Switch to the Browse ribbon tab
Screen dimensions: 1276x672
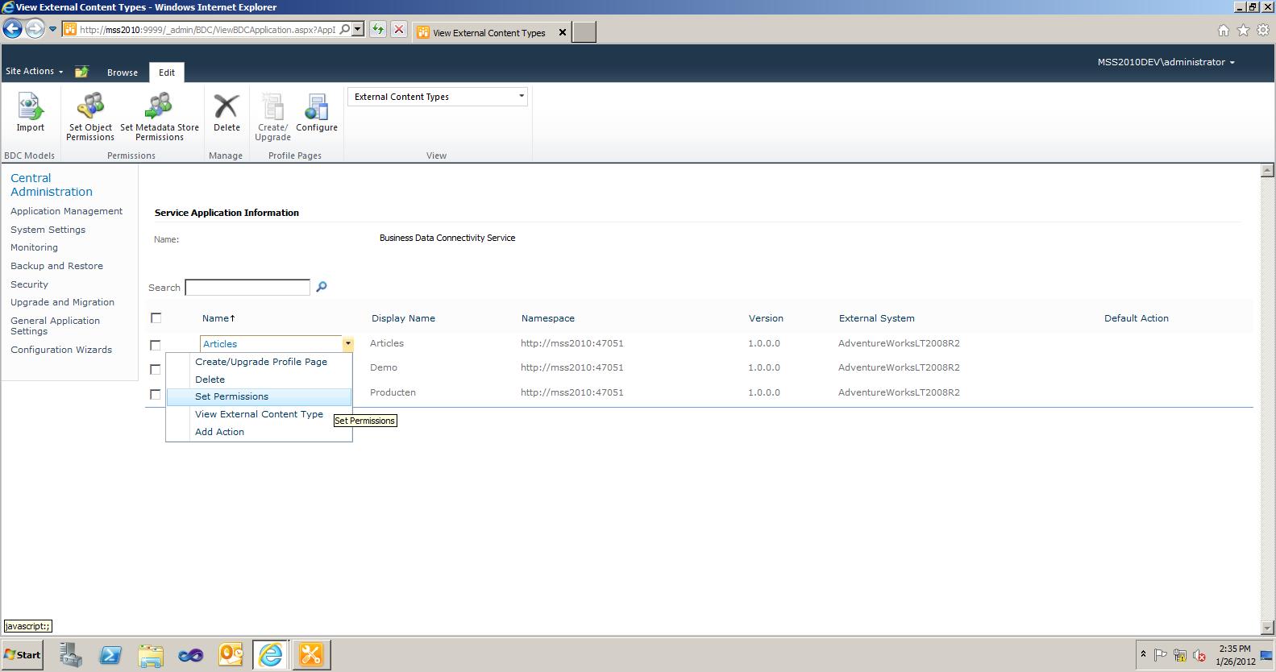123,73
